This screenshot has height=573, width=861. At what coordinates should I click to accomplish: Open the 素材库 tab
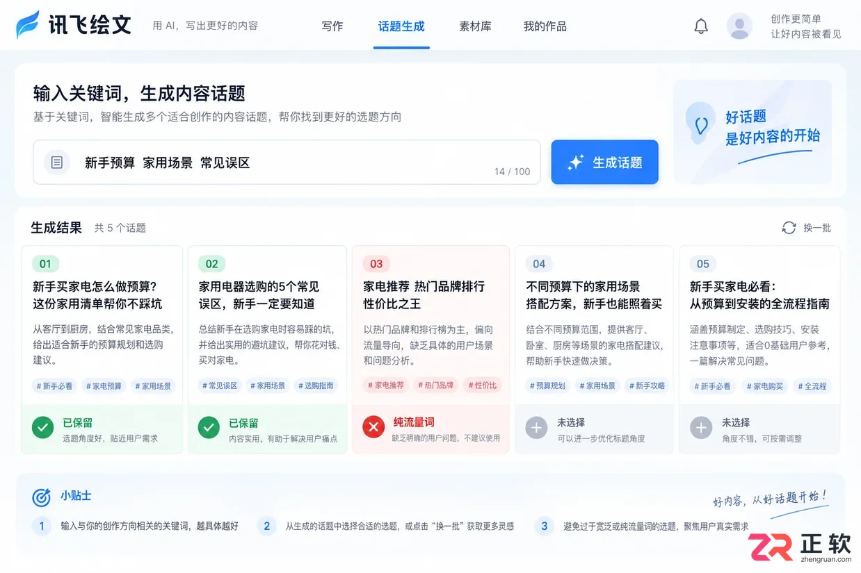coord(475,26)
